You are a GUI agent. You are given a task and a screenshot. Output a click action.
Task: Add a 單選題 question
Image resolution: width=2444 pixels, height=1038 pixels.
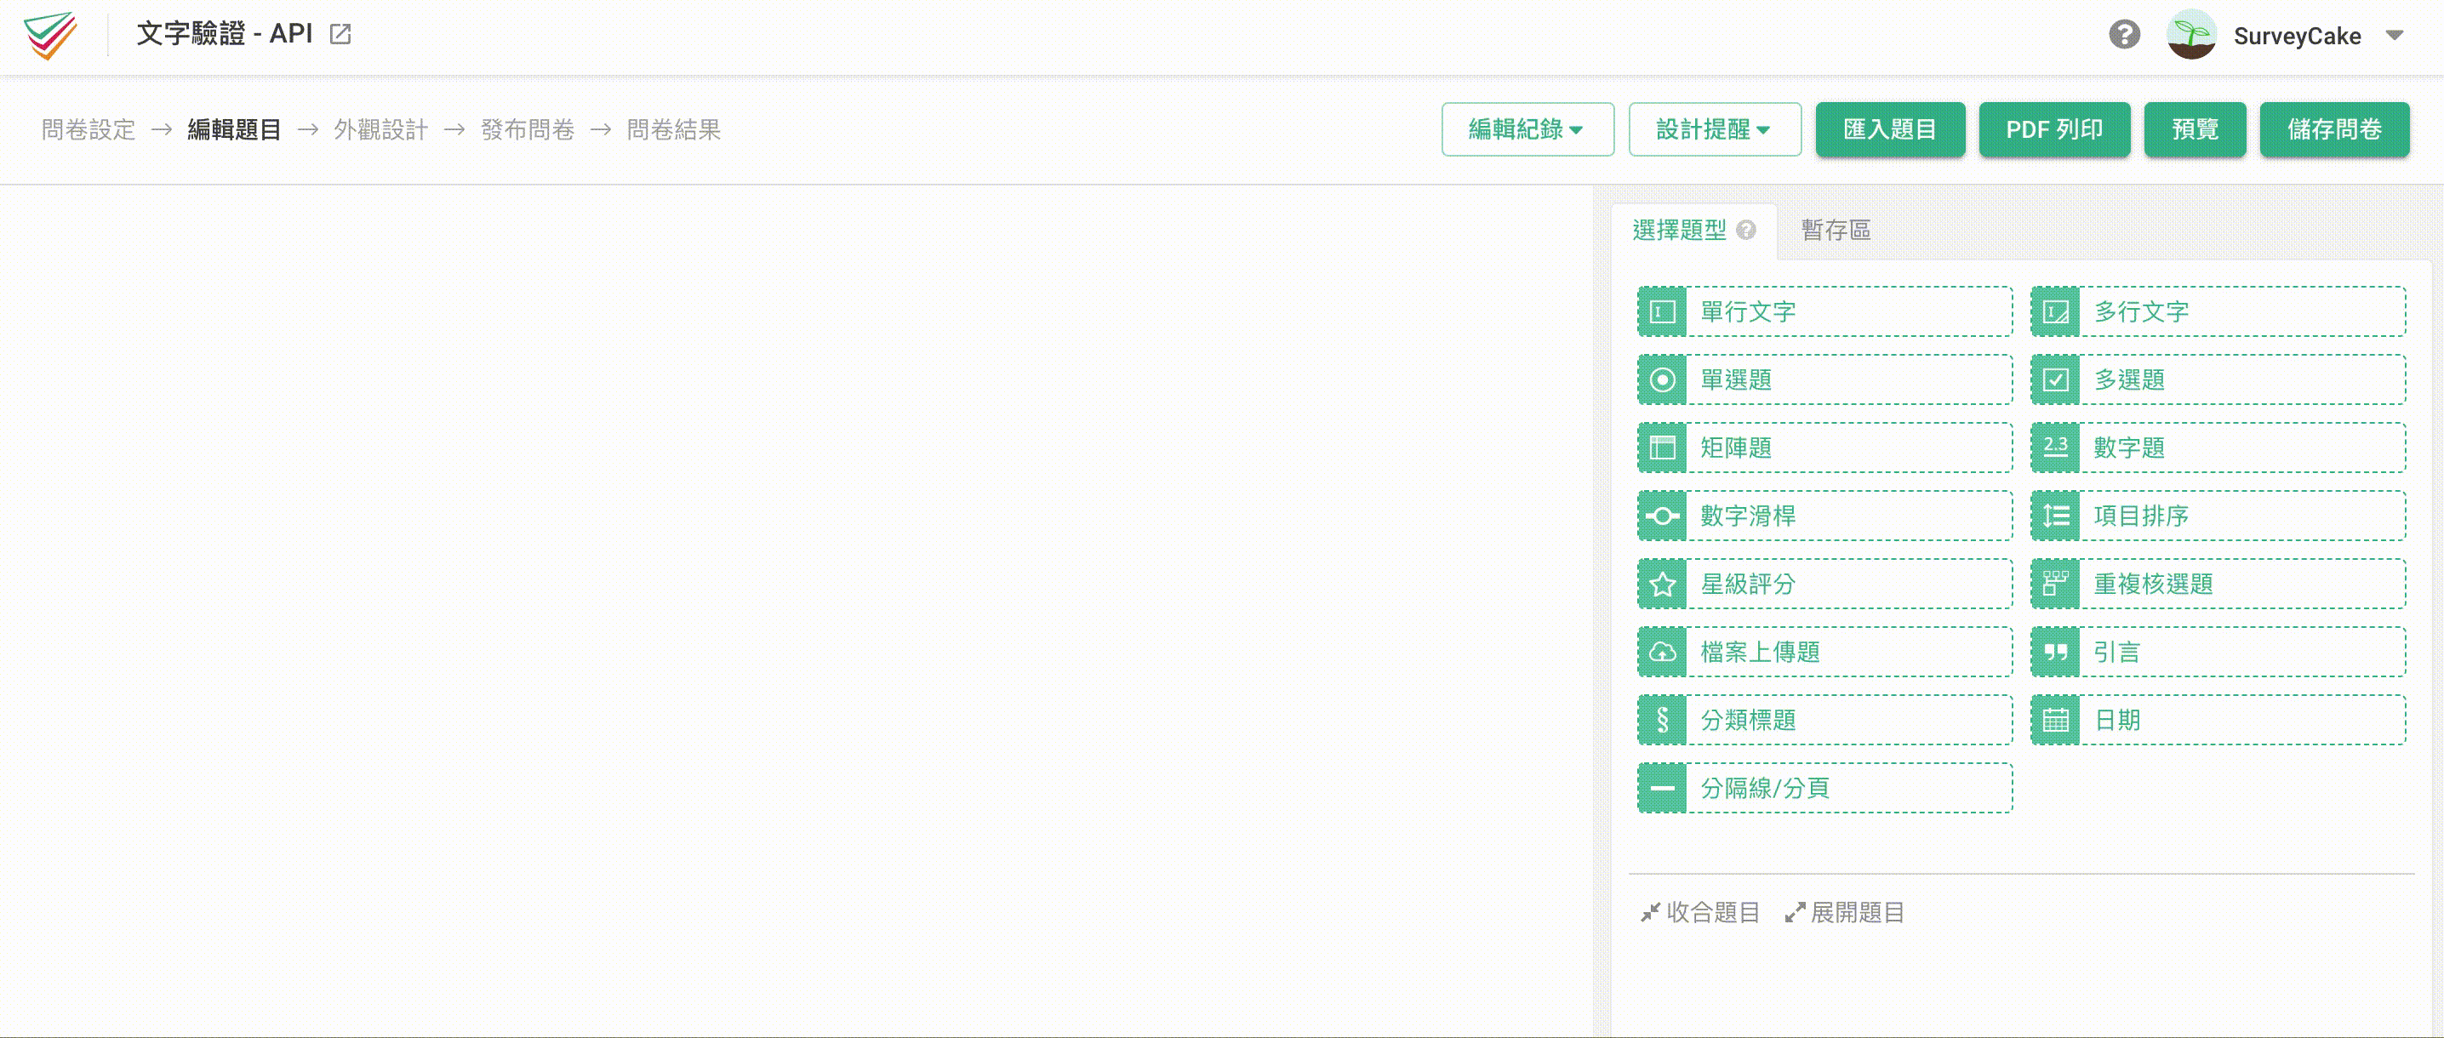coord(1824,379)
